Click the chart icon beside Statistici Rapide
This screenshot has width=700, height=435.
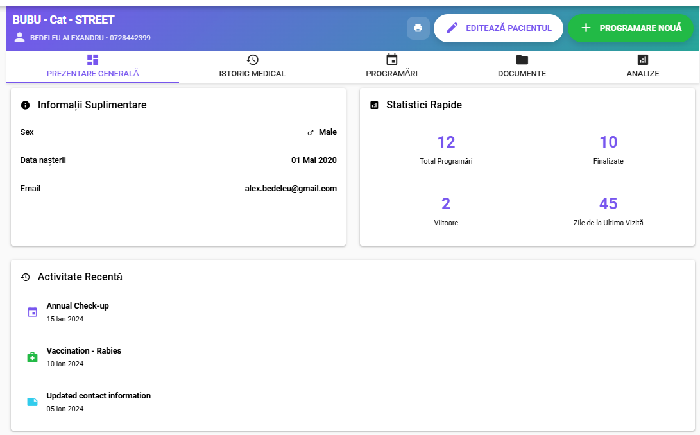click(x=374, y=105)
